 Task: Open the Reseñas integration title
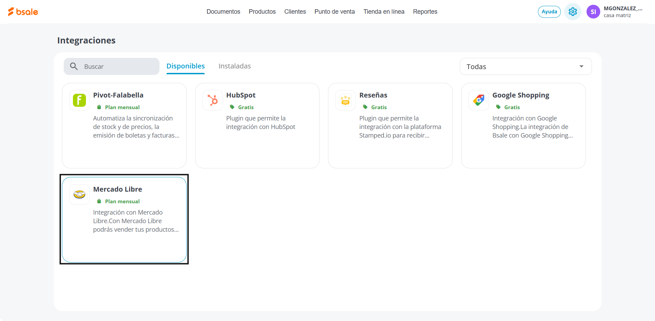[373, 95]
